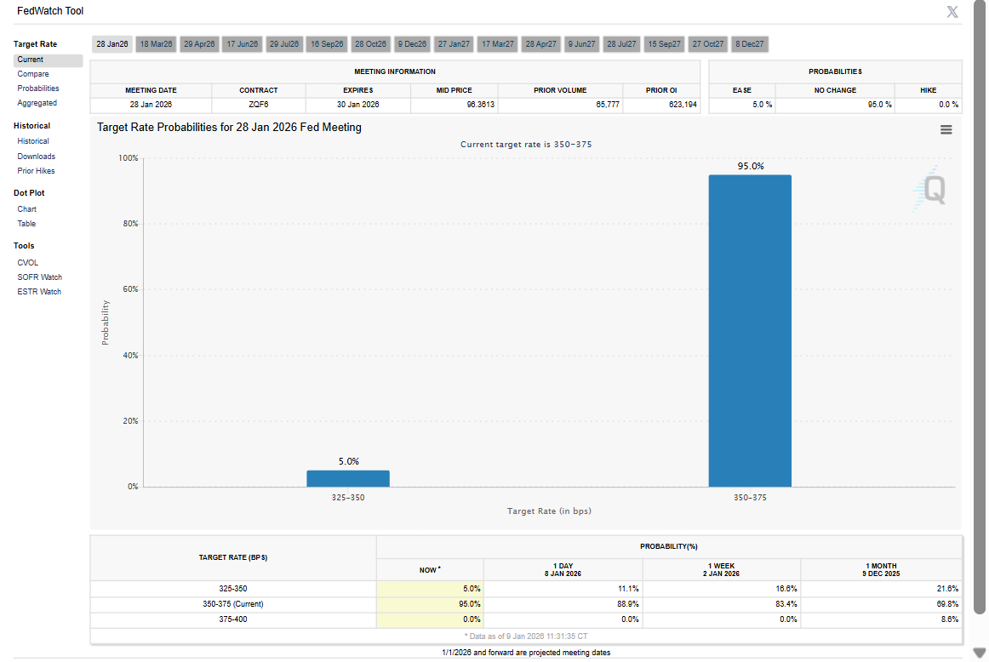
Task: Select the 29 Apr26 meeting date
Action: [x=198, y=43]
